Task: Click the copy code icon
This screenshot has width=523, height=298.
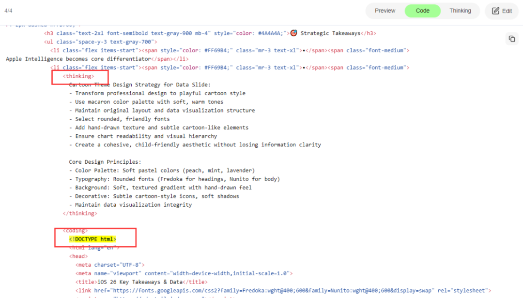Action: coord(512,39)
